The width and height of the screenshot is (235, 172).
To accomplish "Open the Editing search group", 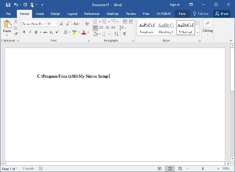I will point(208,27).
